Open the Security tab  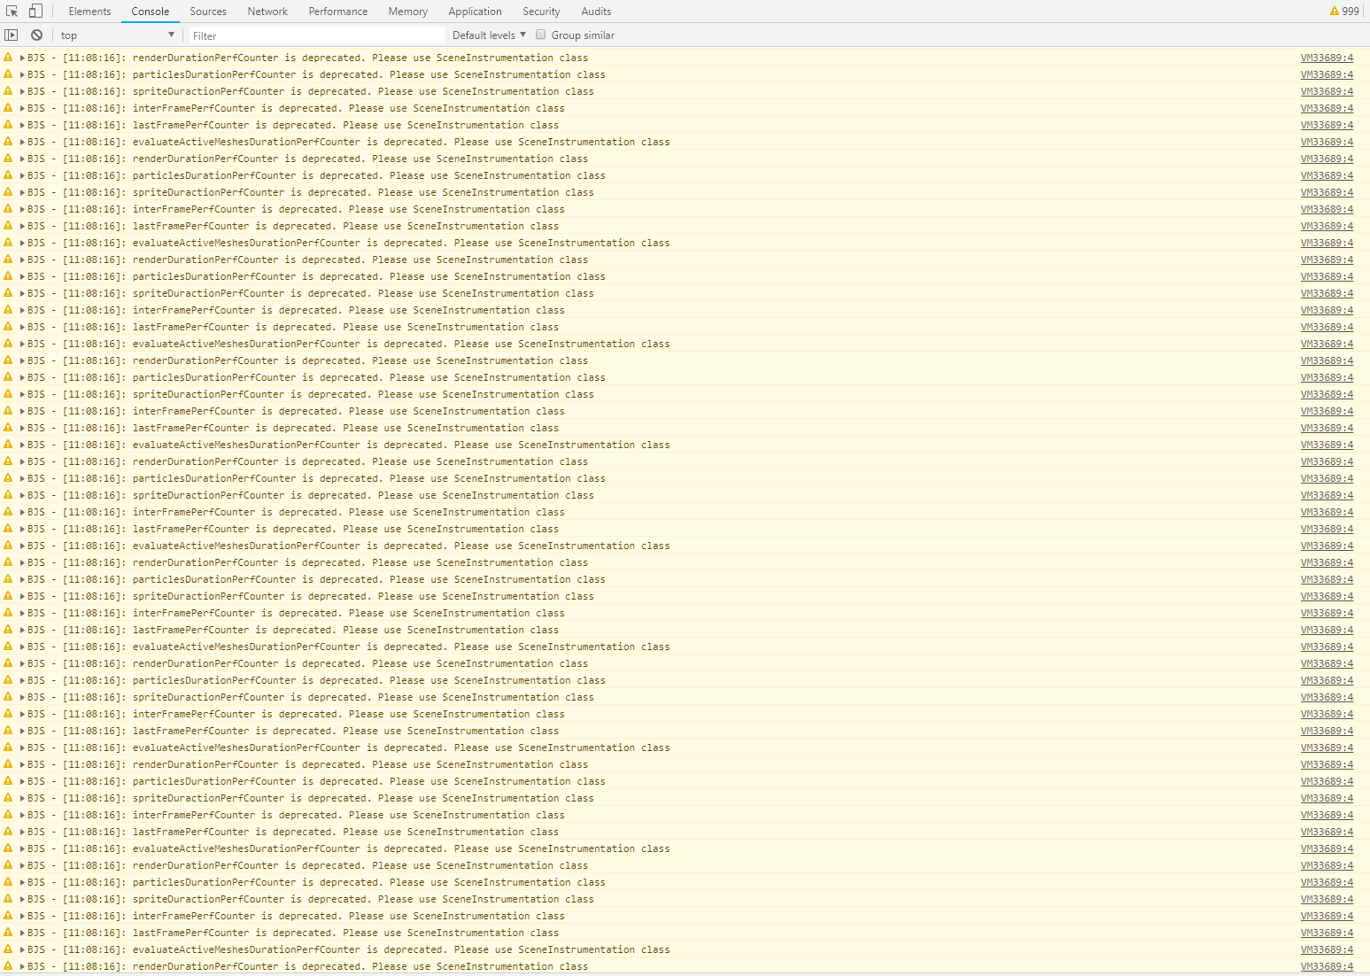pos(541,12)
